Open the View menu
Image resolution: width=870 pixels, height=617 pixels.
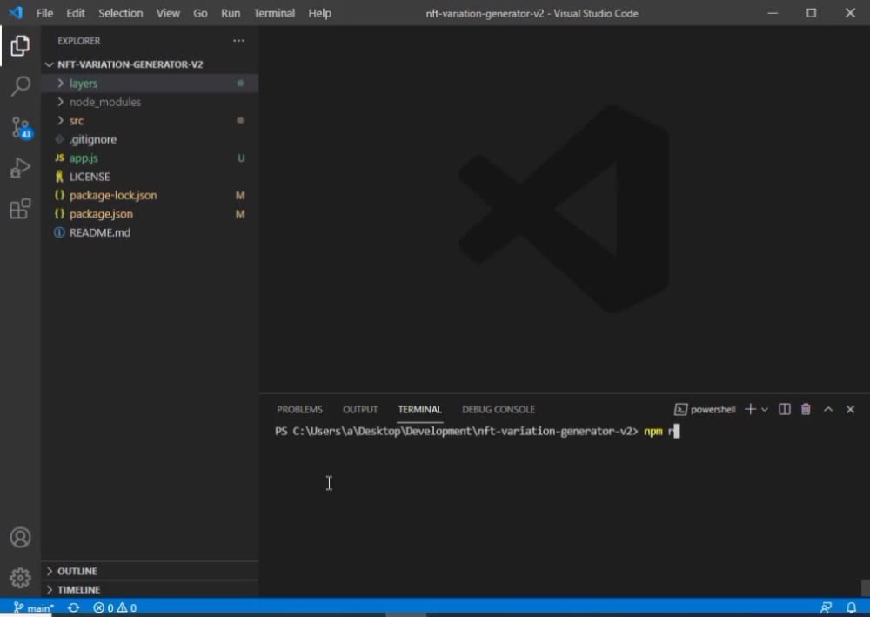point(168,13)
